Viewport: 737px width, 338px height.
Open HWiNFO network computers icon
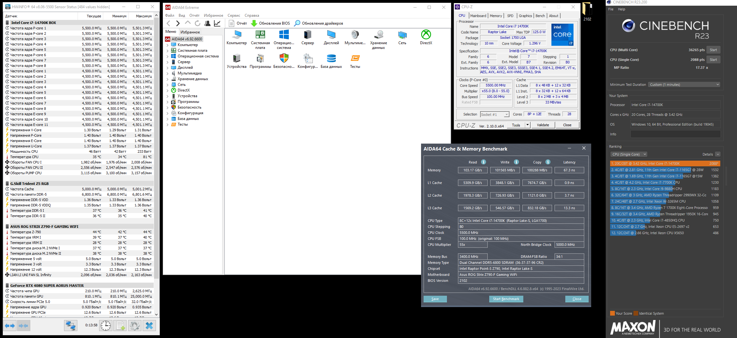(x=70, y=325)
